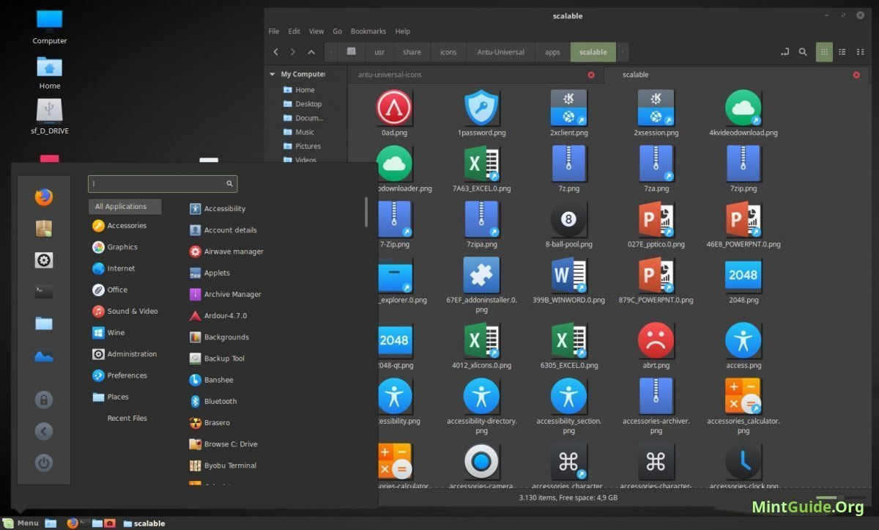The width and height of the screenshot is (879, 530).
Task: Lock the screen from menu sidebar
Action: pos(44,400)
